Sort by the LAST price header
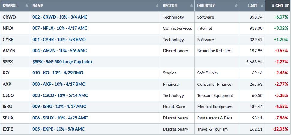This screenshot has width=291, height=135. coord(253,6)
